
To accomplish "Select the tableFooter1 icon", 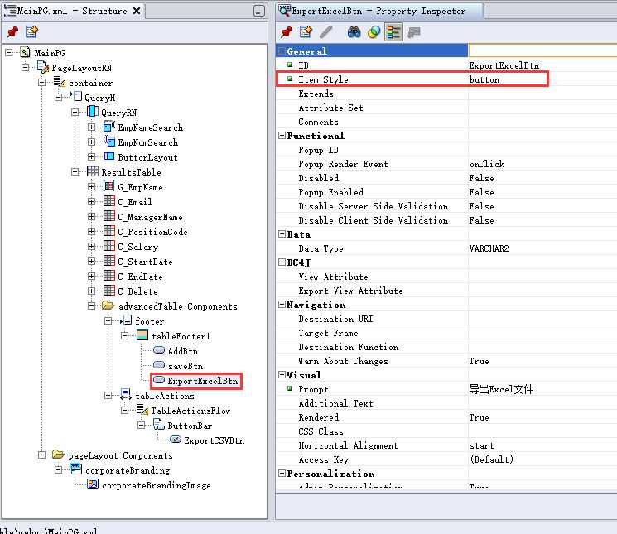I will coord(142,335).
